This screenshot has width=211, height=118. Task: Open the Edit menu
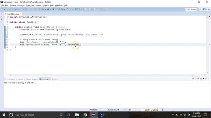(x=7, y=6)
